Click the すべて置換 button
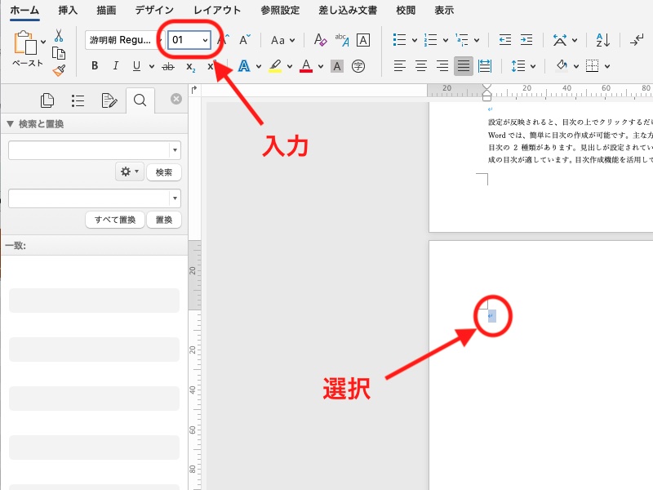Screen dimensions: 653x490 115,220
